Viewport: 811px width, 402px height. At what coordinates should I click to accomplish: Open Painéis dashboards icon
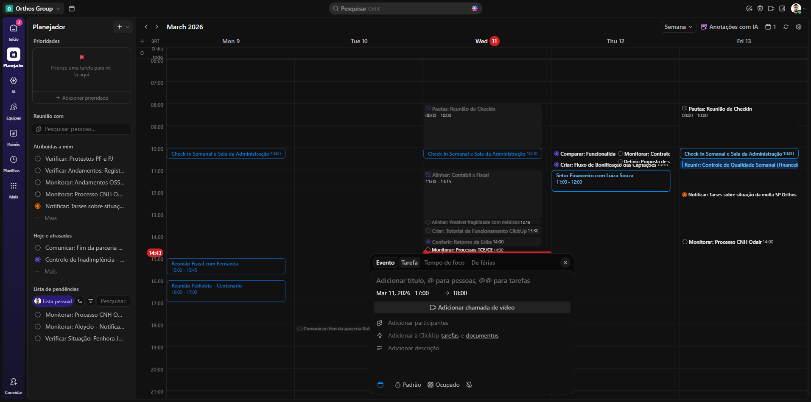click(x=14, y=134)
